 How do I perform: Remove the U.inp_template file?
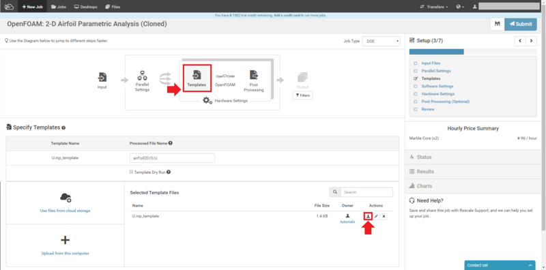click(384, 216)
